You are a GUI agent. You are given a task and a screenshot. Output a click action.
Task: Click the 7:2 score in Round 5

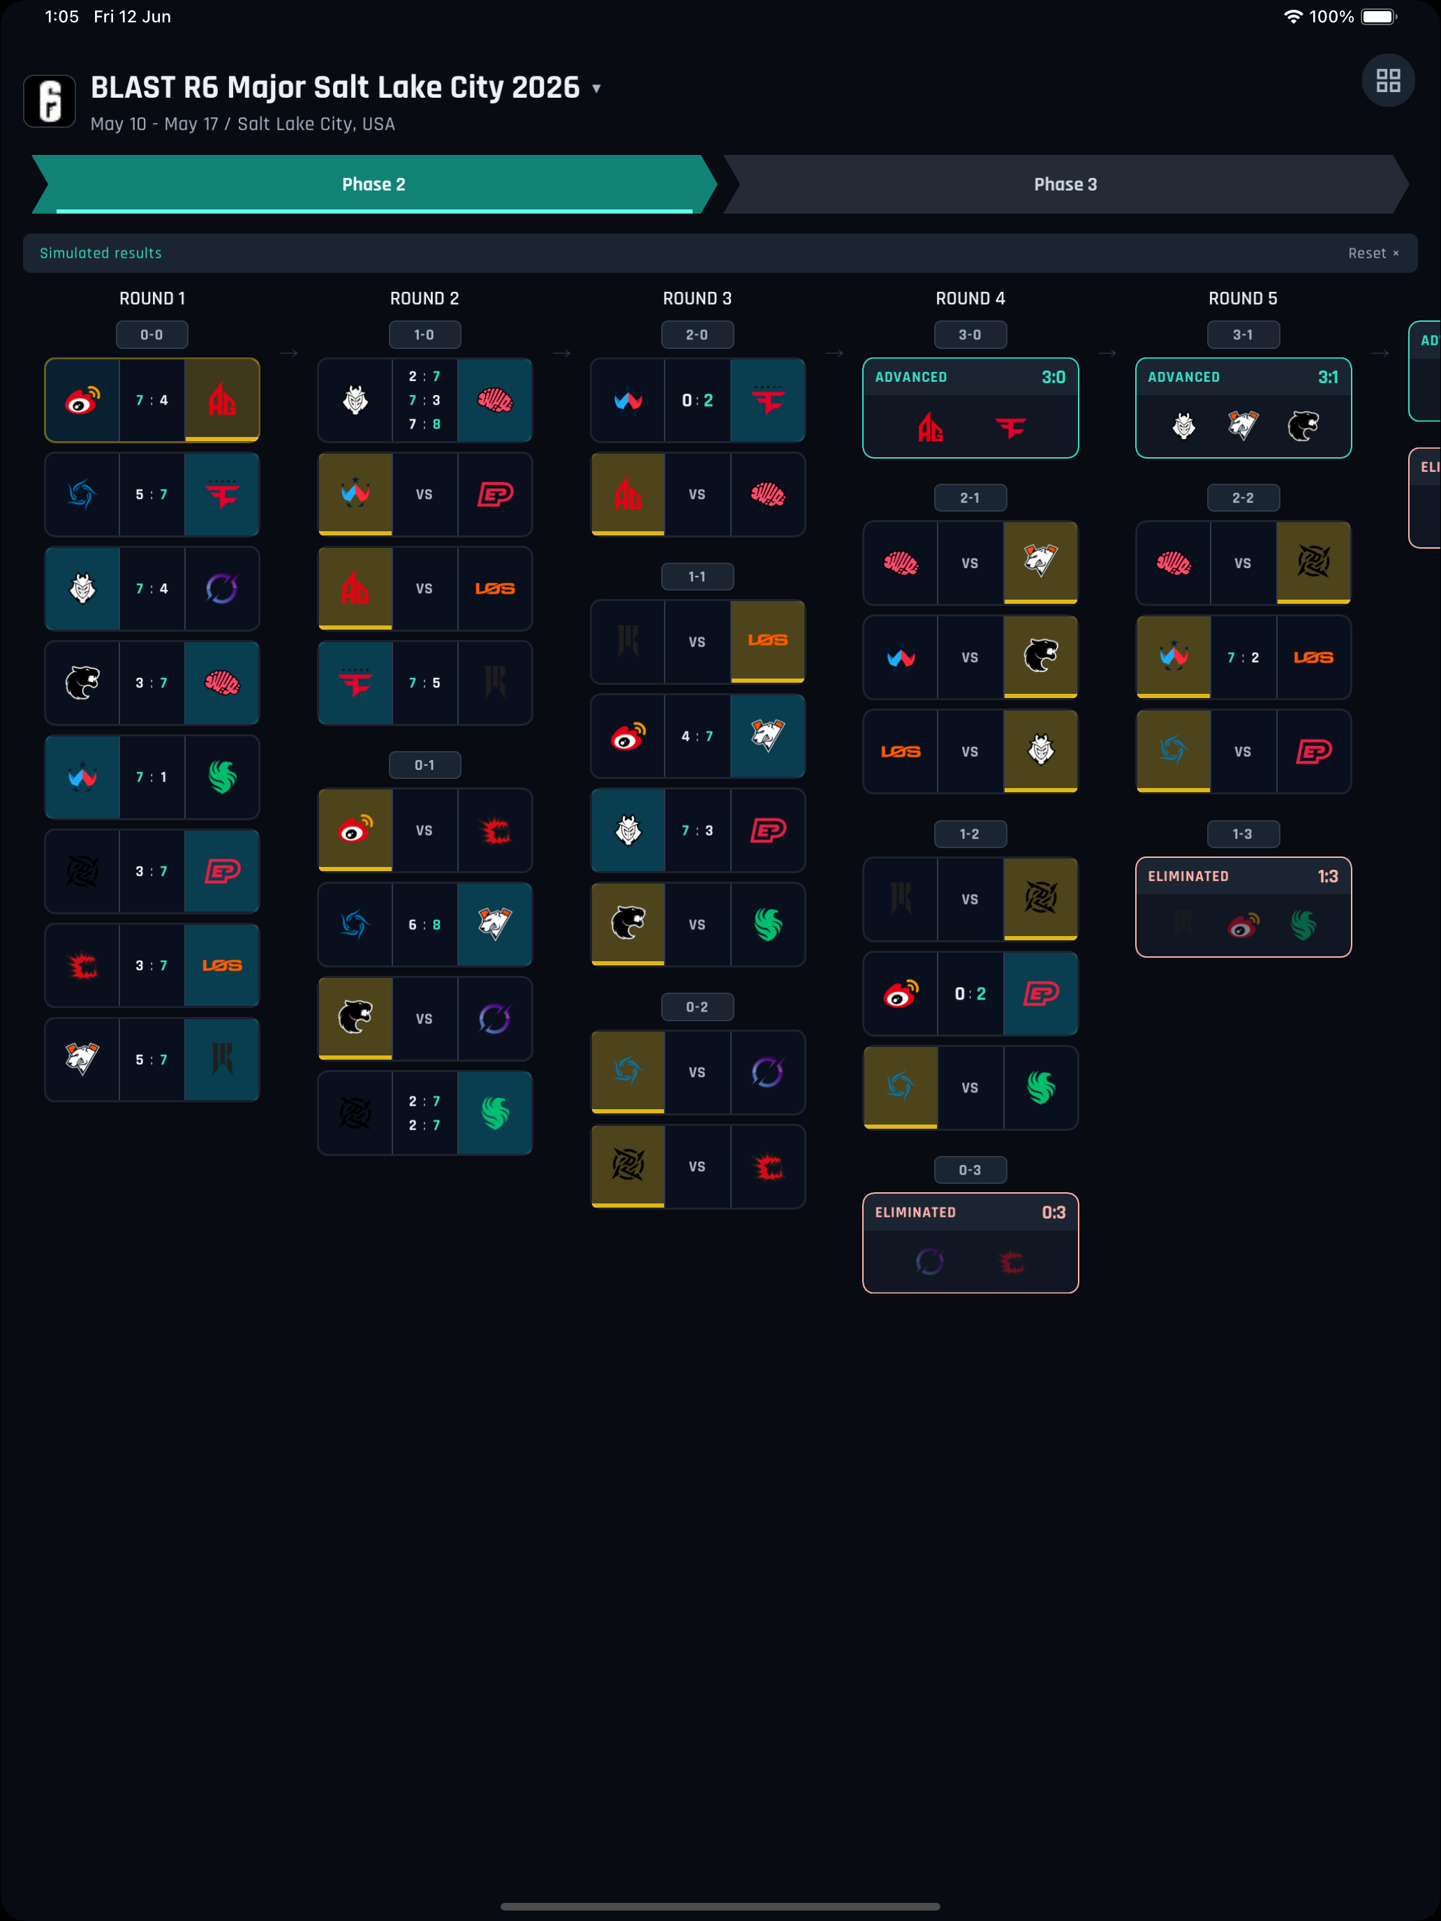click(x=1243, y=658)
